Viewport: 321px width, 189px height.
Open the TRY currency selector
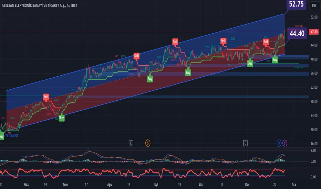tap(314, 5)
